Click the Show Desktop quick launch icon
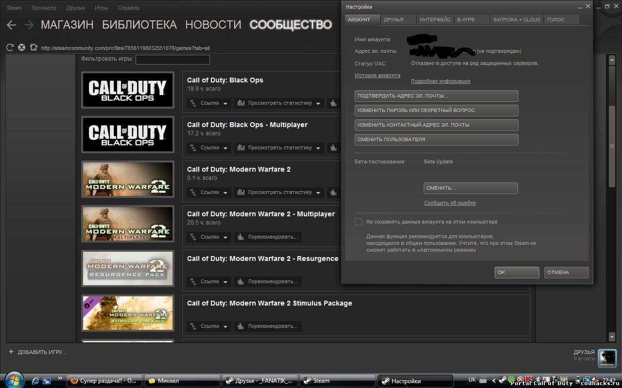Image resolution: width=622 pixels, height=388 pixels. (47, 381)
